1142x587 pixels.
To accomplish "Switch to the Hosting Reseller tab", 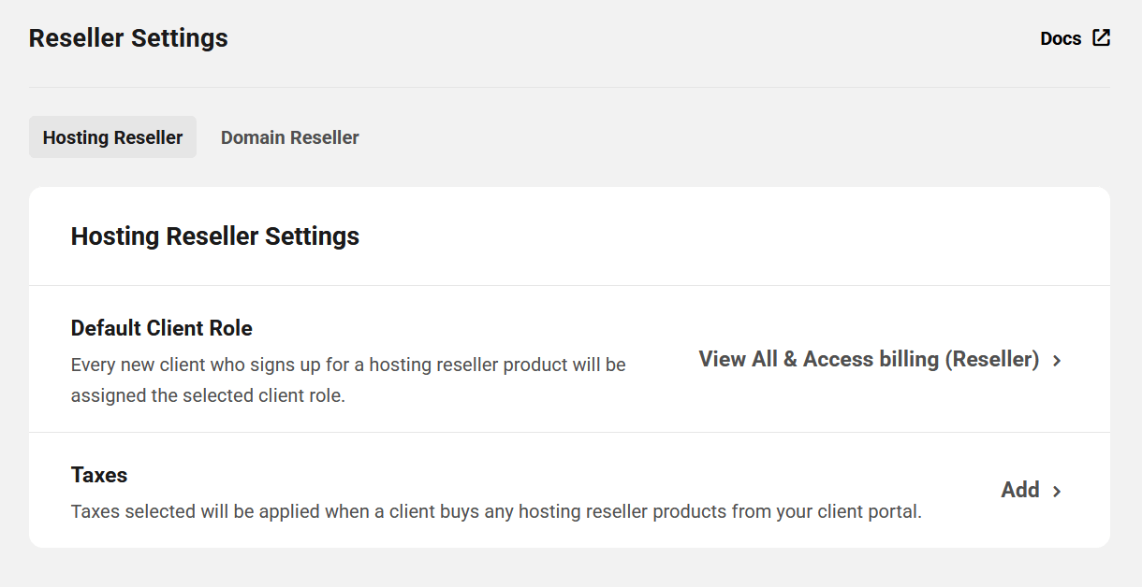I will [112, 137].
